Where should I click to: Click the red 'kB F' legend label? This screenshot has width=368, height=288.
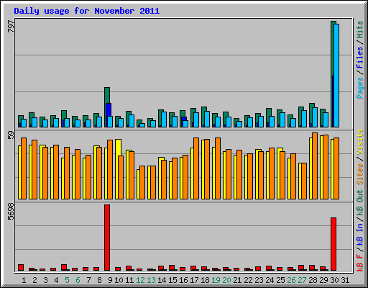[x=359, y=263]
